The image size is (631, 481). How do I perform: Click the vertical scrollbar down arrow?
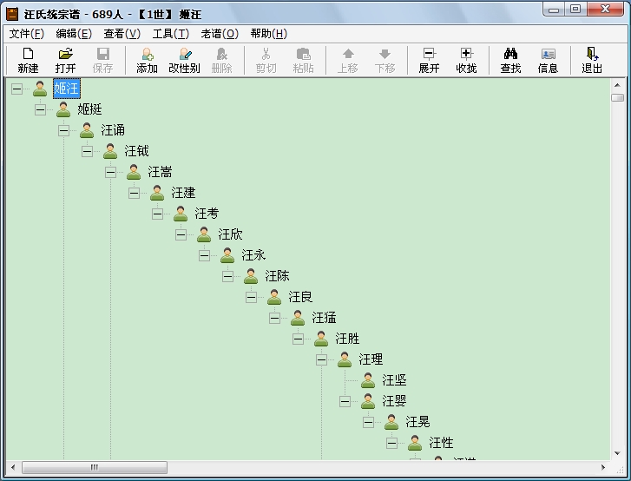(x=617, y=452)
